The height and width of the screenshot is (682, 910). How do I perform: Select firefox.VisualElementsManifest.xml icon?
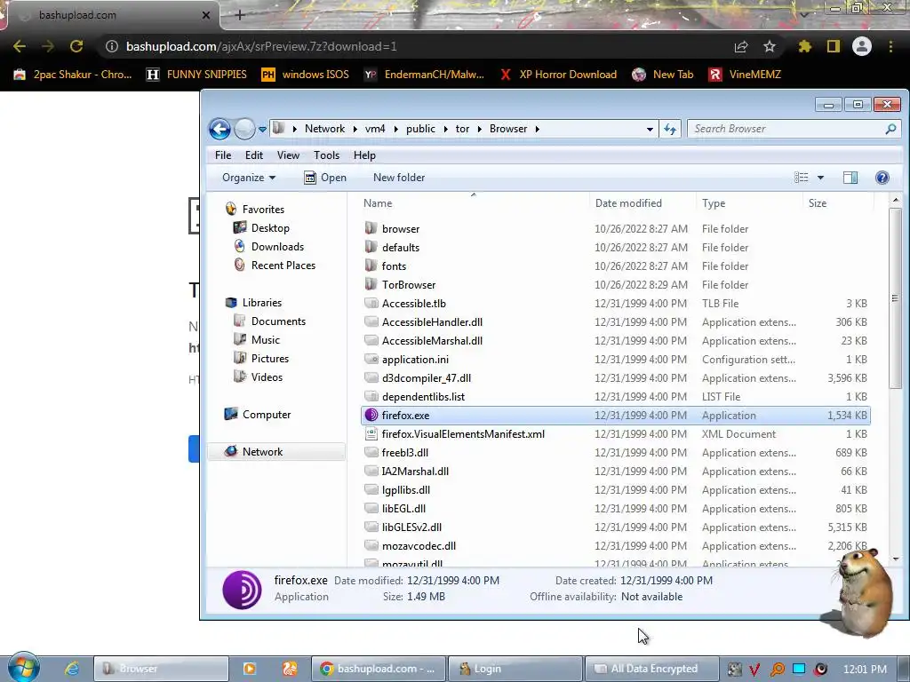tap(371, 433)
